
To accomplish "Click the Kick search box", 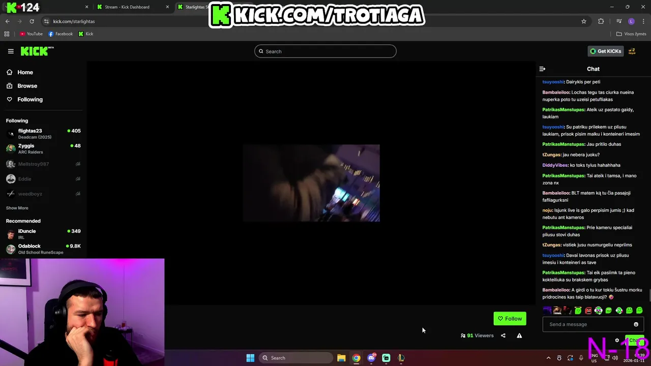I will [x=325, y=51].
